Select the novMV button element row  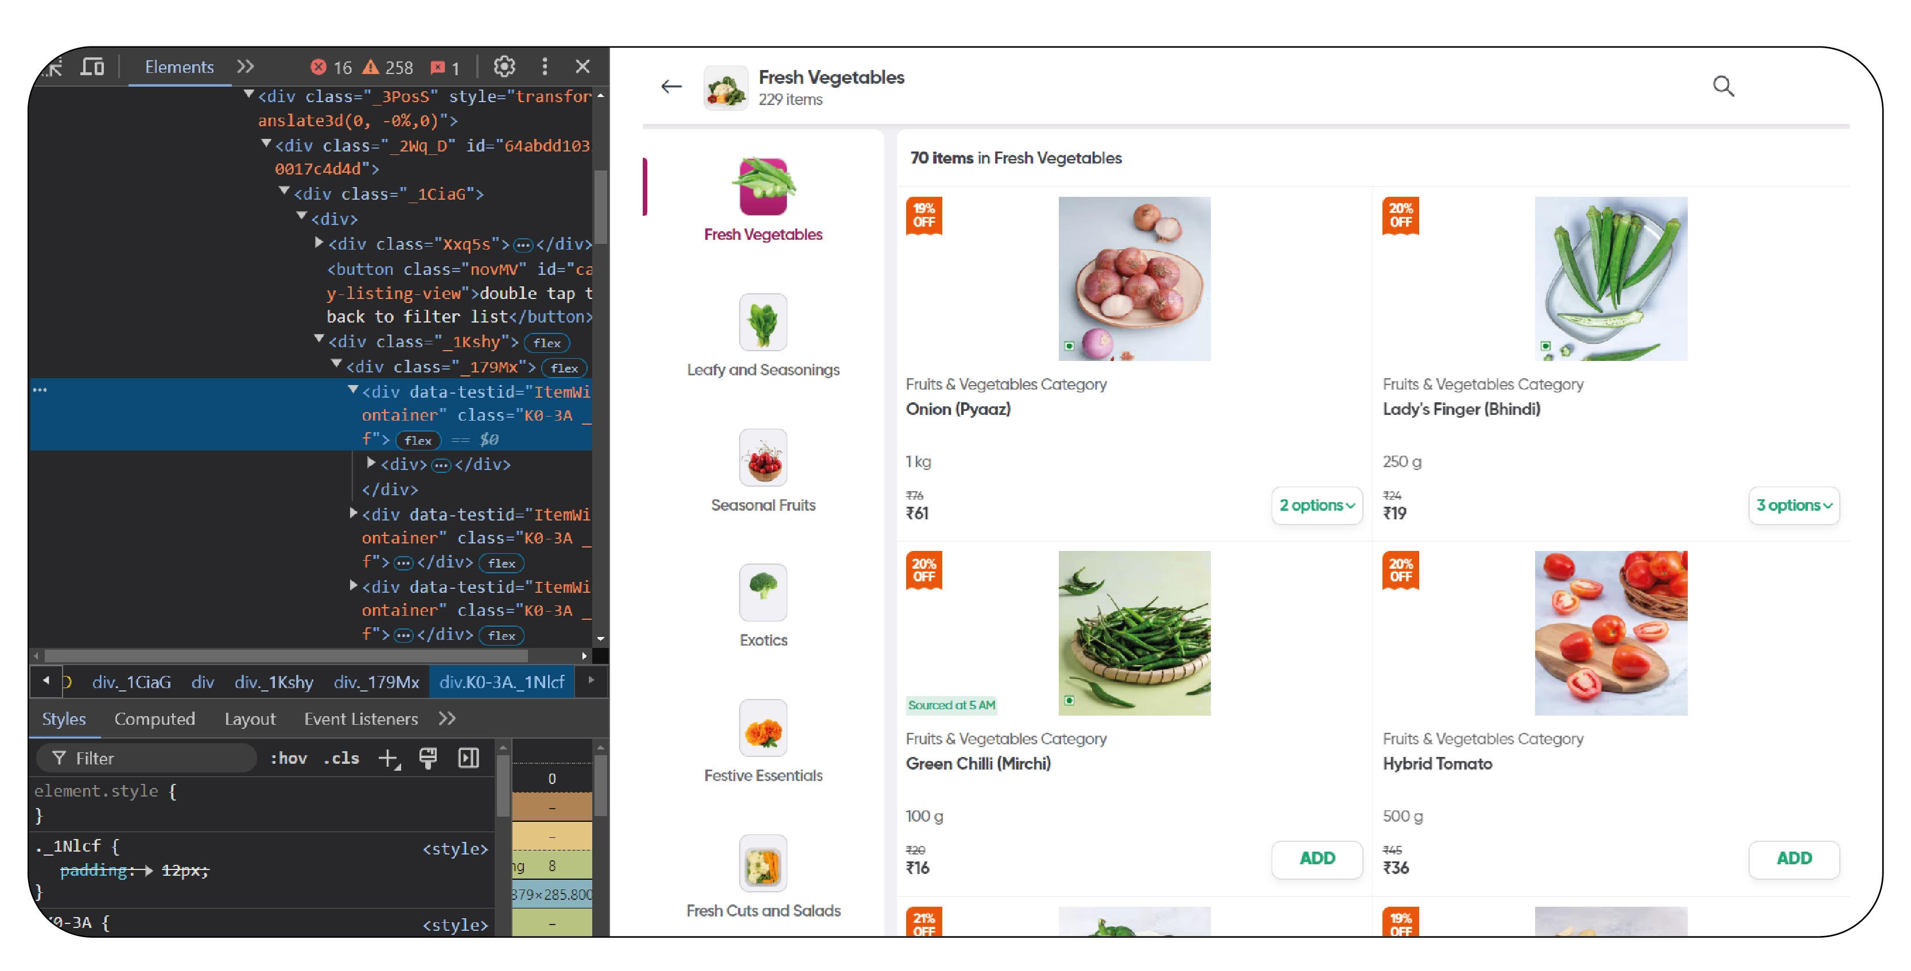click(460, 293)
